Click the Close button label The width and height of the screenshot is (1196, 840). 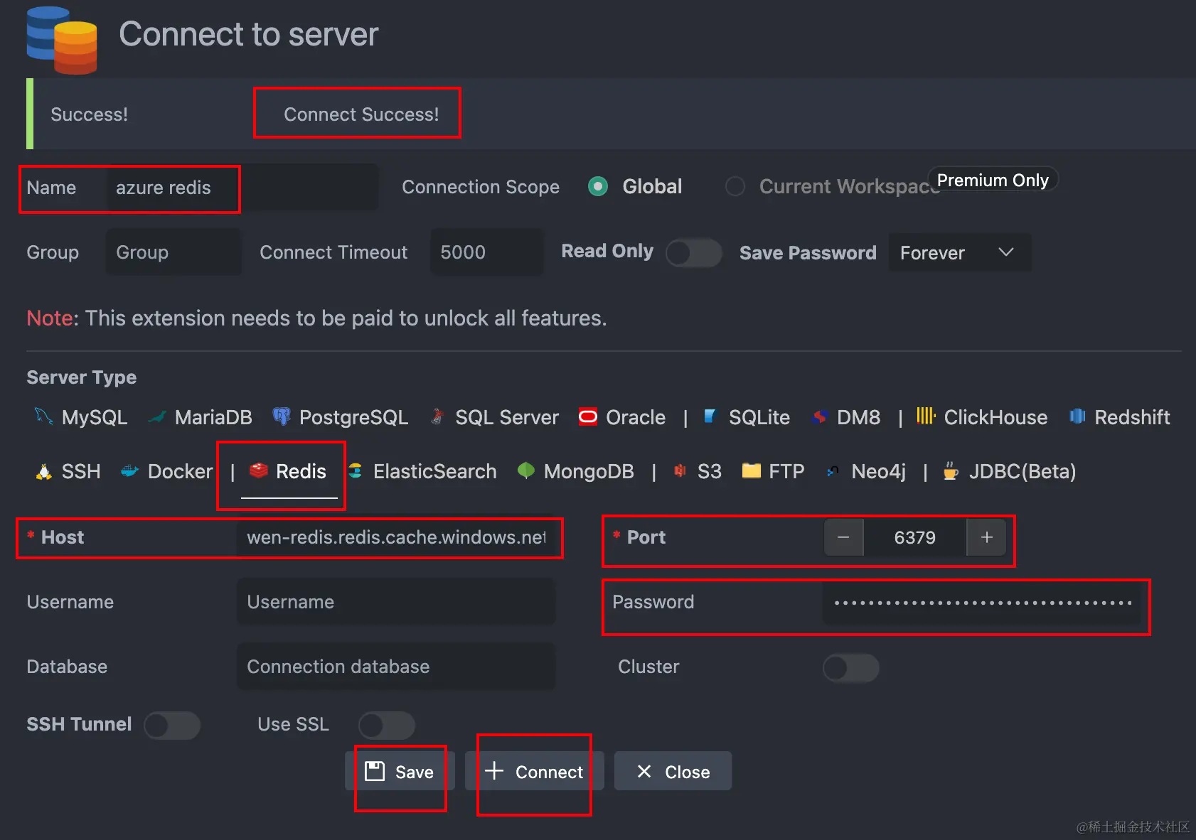coord(688,772)
